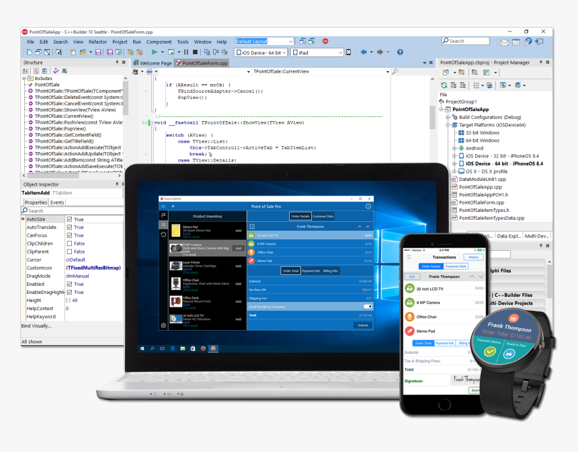Screen dimensions: 578x452
Task: Open the iPad device dropdown
Action: click(340, 52)
